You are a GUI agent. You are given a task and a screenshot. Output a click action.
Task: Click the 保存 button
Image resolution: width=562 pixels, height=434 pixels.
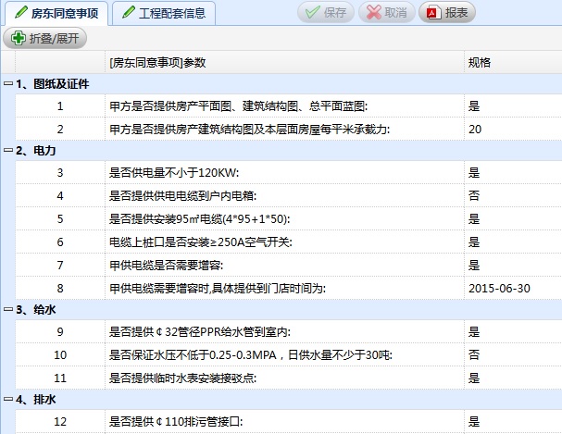(x=326, y=13)
